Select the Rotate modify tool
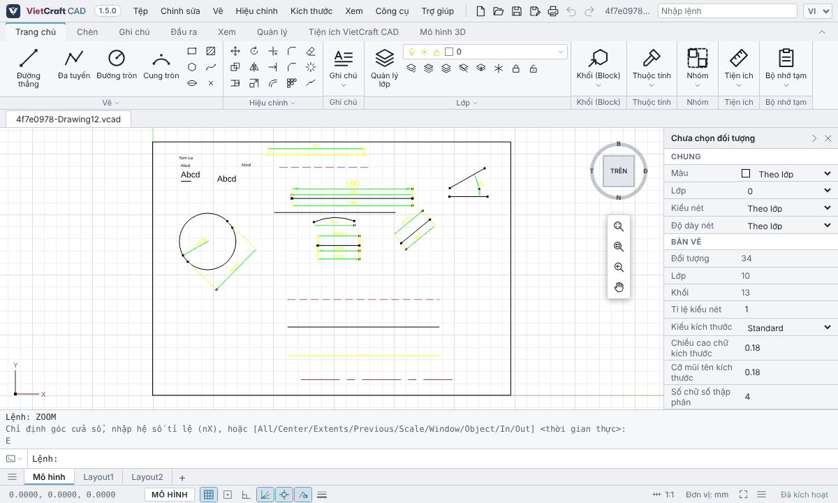 254,51
